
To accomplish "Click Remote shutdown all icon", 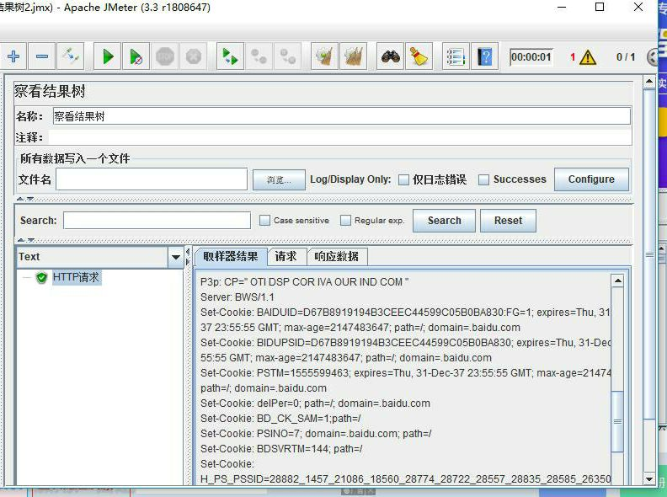I will point(287,56).
